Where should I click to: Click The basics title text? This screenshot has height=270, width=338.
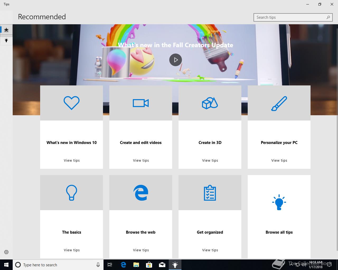tap(72, 232)
